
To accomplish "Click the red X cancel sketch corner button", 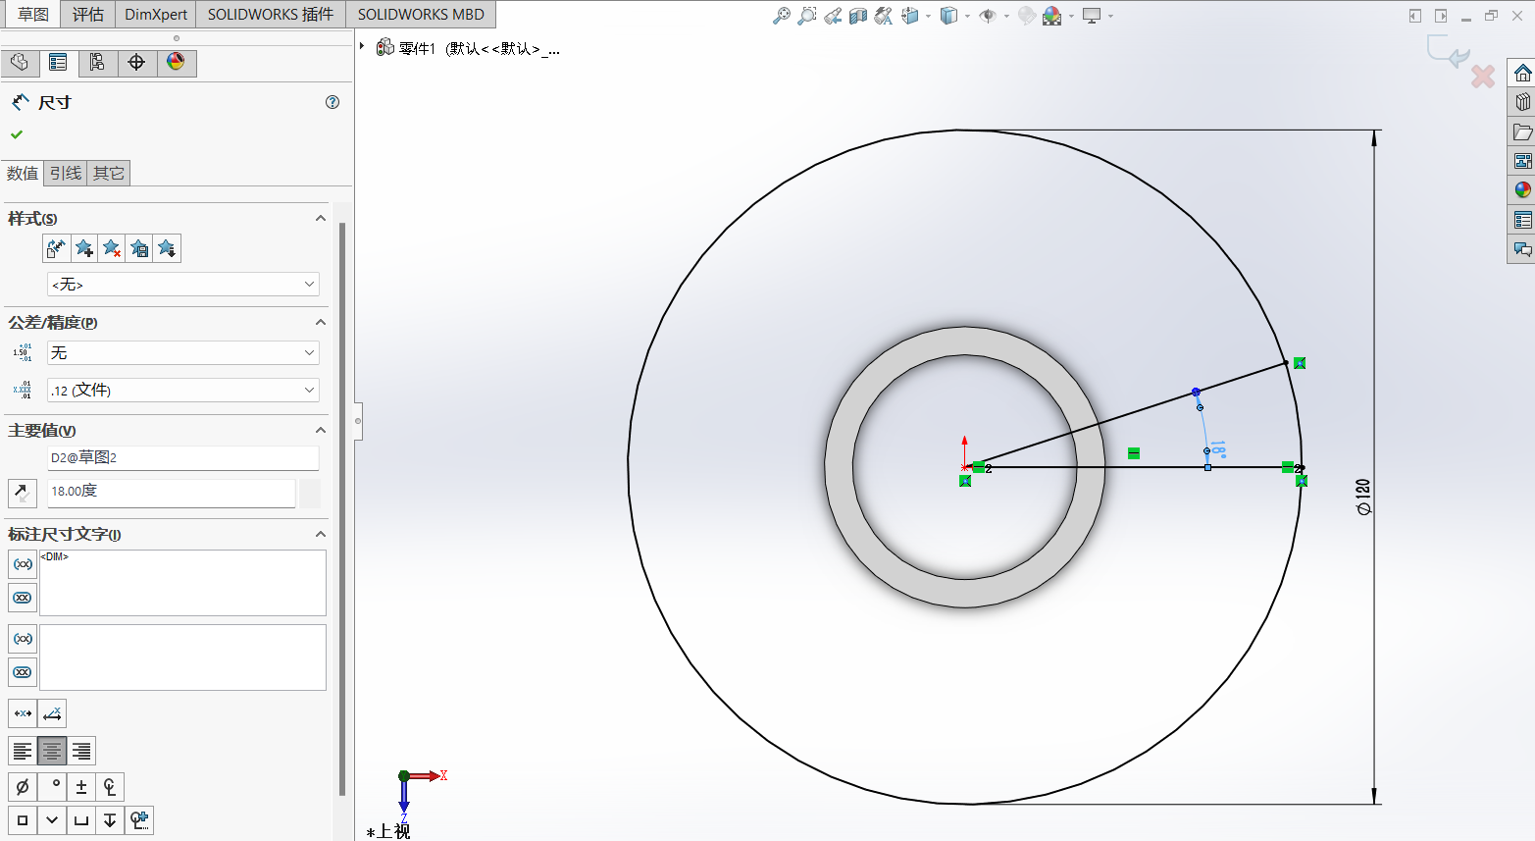I will [x=1482, y=77].
